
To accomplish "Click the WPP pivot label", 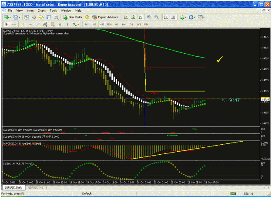I will [x=154, y=93].
